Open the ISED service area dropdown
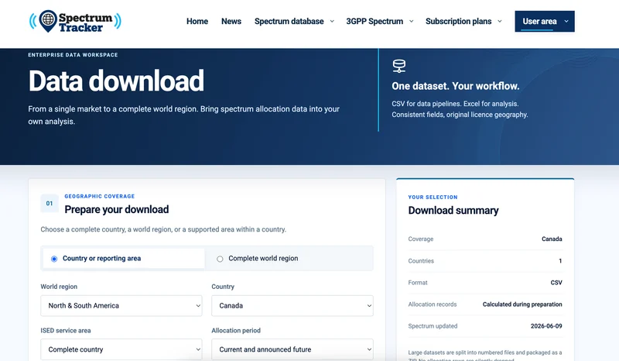The width and height of the screenshot is (619, 361). pos(121,349)
